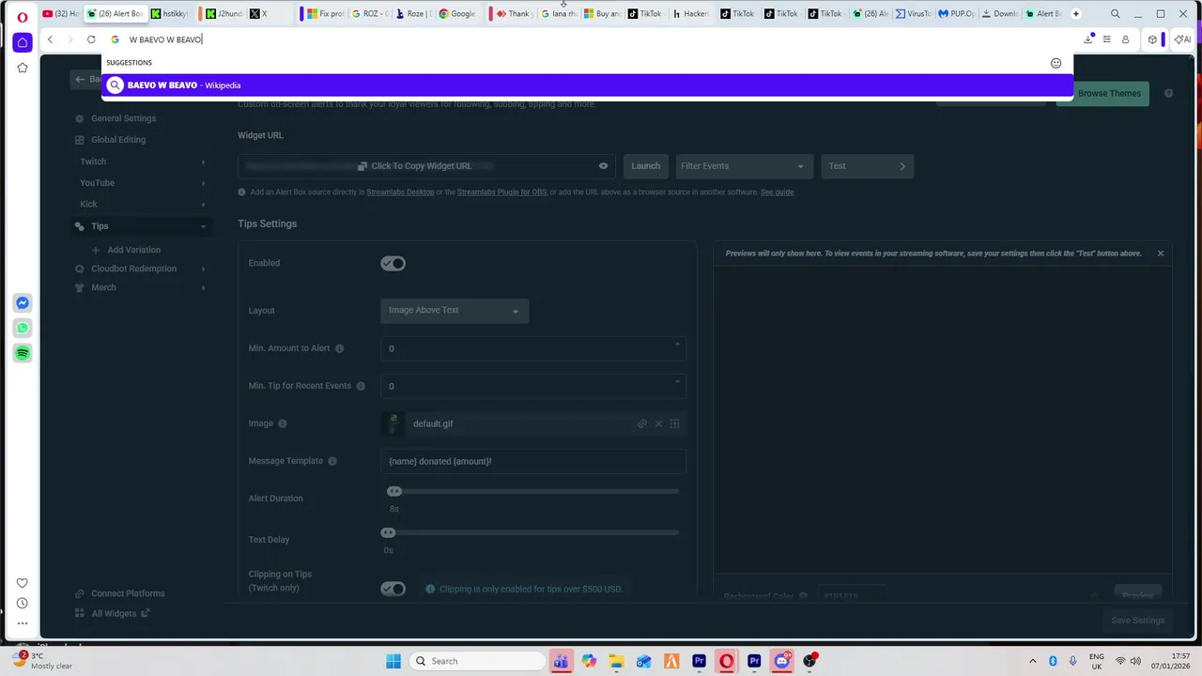Viewport: 1202px width, 676px height.
Task: Add a new tab with plus
Action: [1075, 14]
